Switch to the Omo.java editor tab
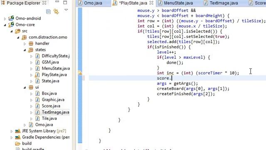Viewport: 266px width, 150px height. 93,3
